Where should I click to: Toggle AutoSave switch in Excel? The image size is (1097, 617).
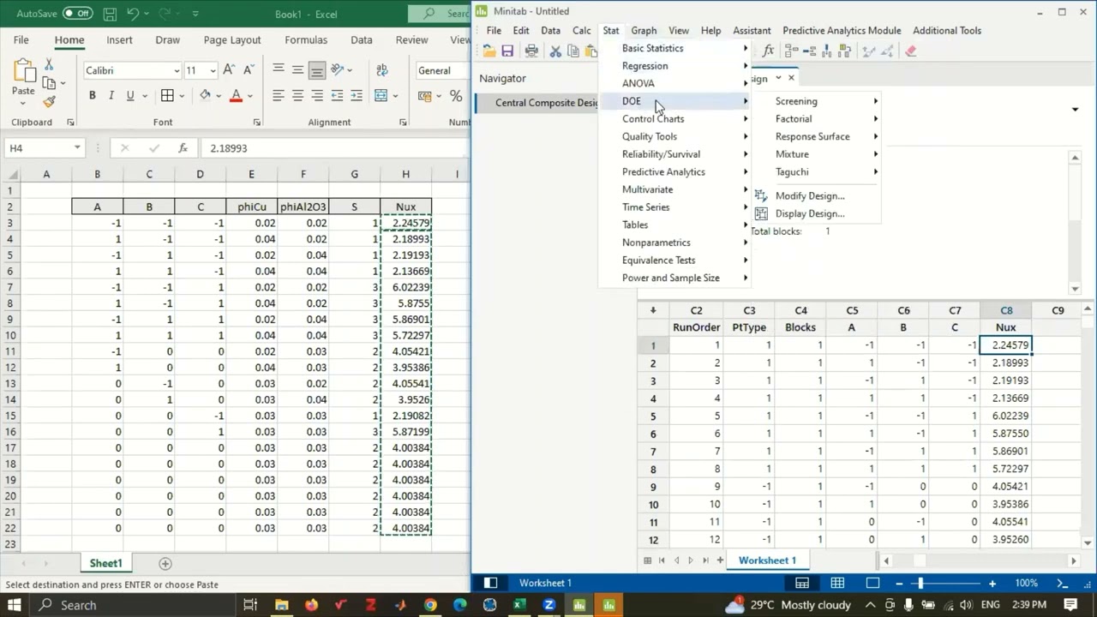[78, 14]
